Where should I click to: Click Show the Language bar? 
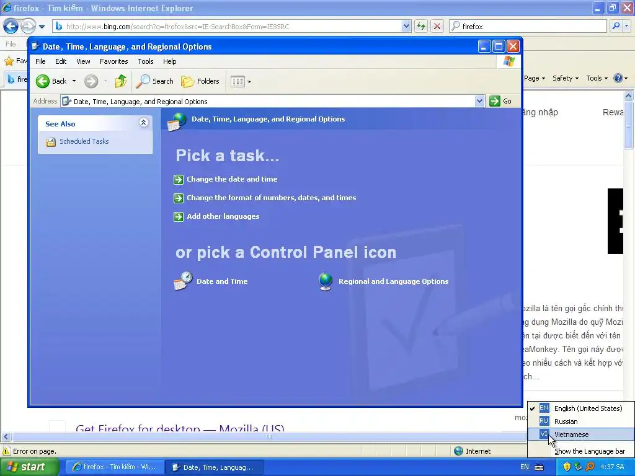[x=581, y=451]
